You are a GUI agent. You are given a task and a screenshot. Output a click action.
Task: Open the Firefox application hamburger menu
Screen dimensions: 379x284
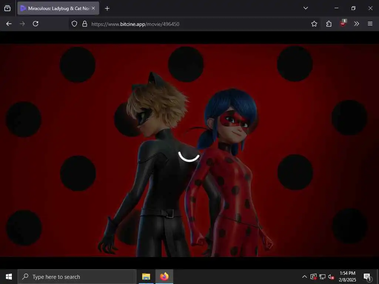point(370,24)
